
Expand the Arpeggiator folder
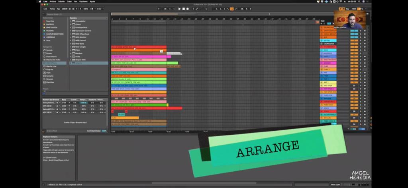(x=80, y=21)
